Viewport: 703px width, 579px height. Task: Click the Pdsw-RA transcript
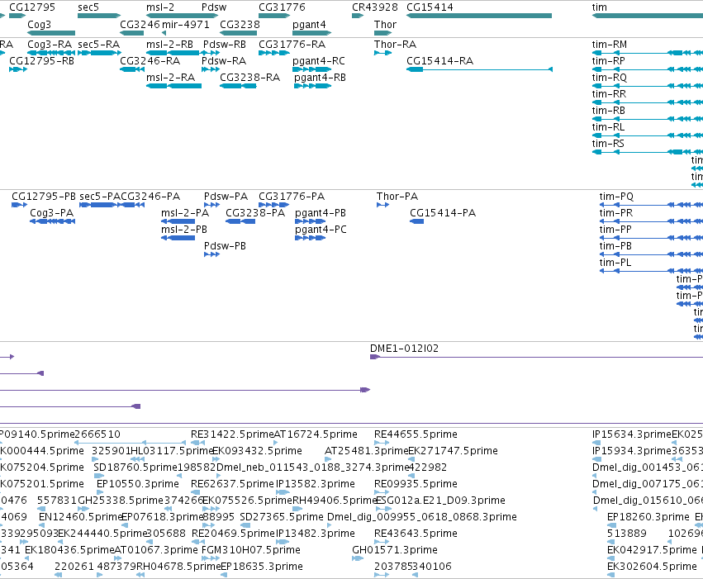pyautogui.click(x=211, y=69)
